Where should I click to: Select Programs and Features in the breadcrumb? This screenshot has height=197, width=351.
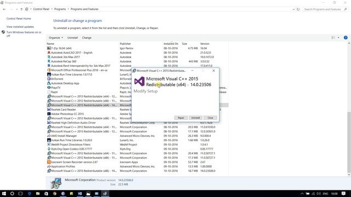[x=84, y=9]
